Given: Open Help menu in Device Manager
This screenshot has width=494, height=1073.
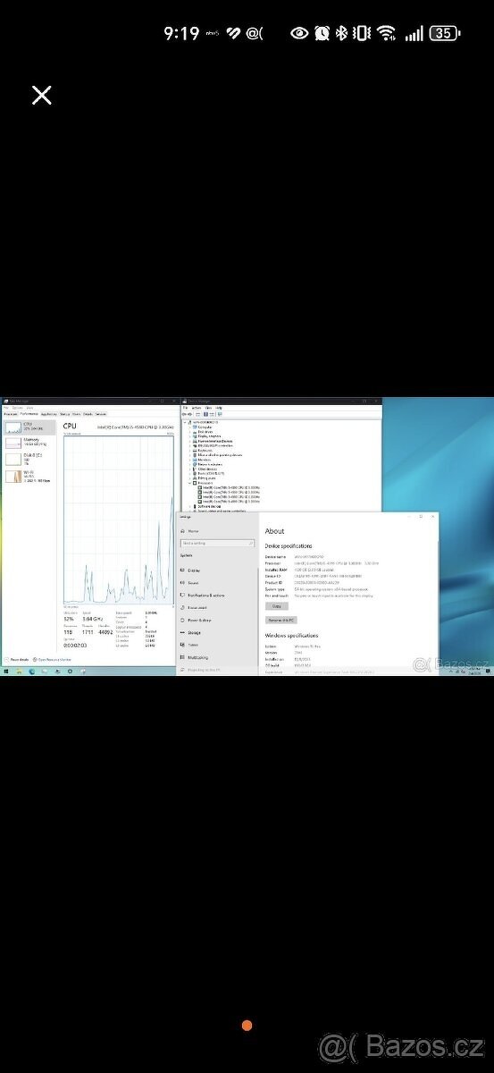Looking at the screenshot, I should [219, 408].
